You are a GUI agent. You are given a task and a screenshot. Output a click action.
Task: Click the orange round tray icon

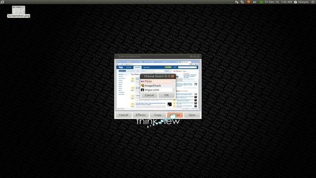248,2
